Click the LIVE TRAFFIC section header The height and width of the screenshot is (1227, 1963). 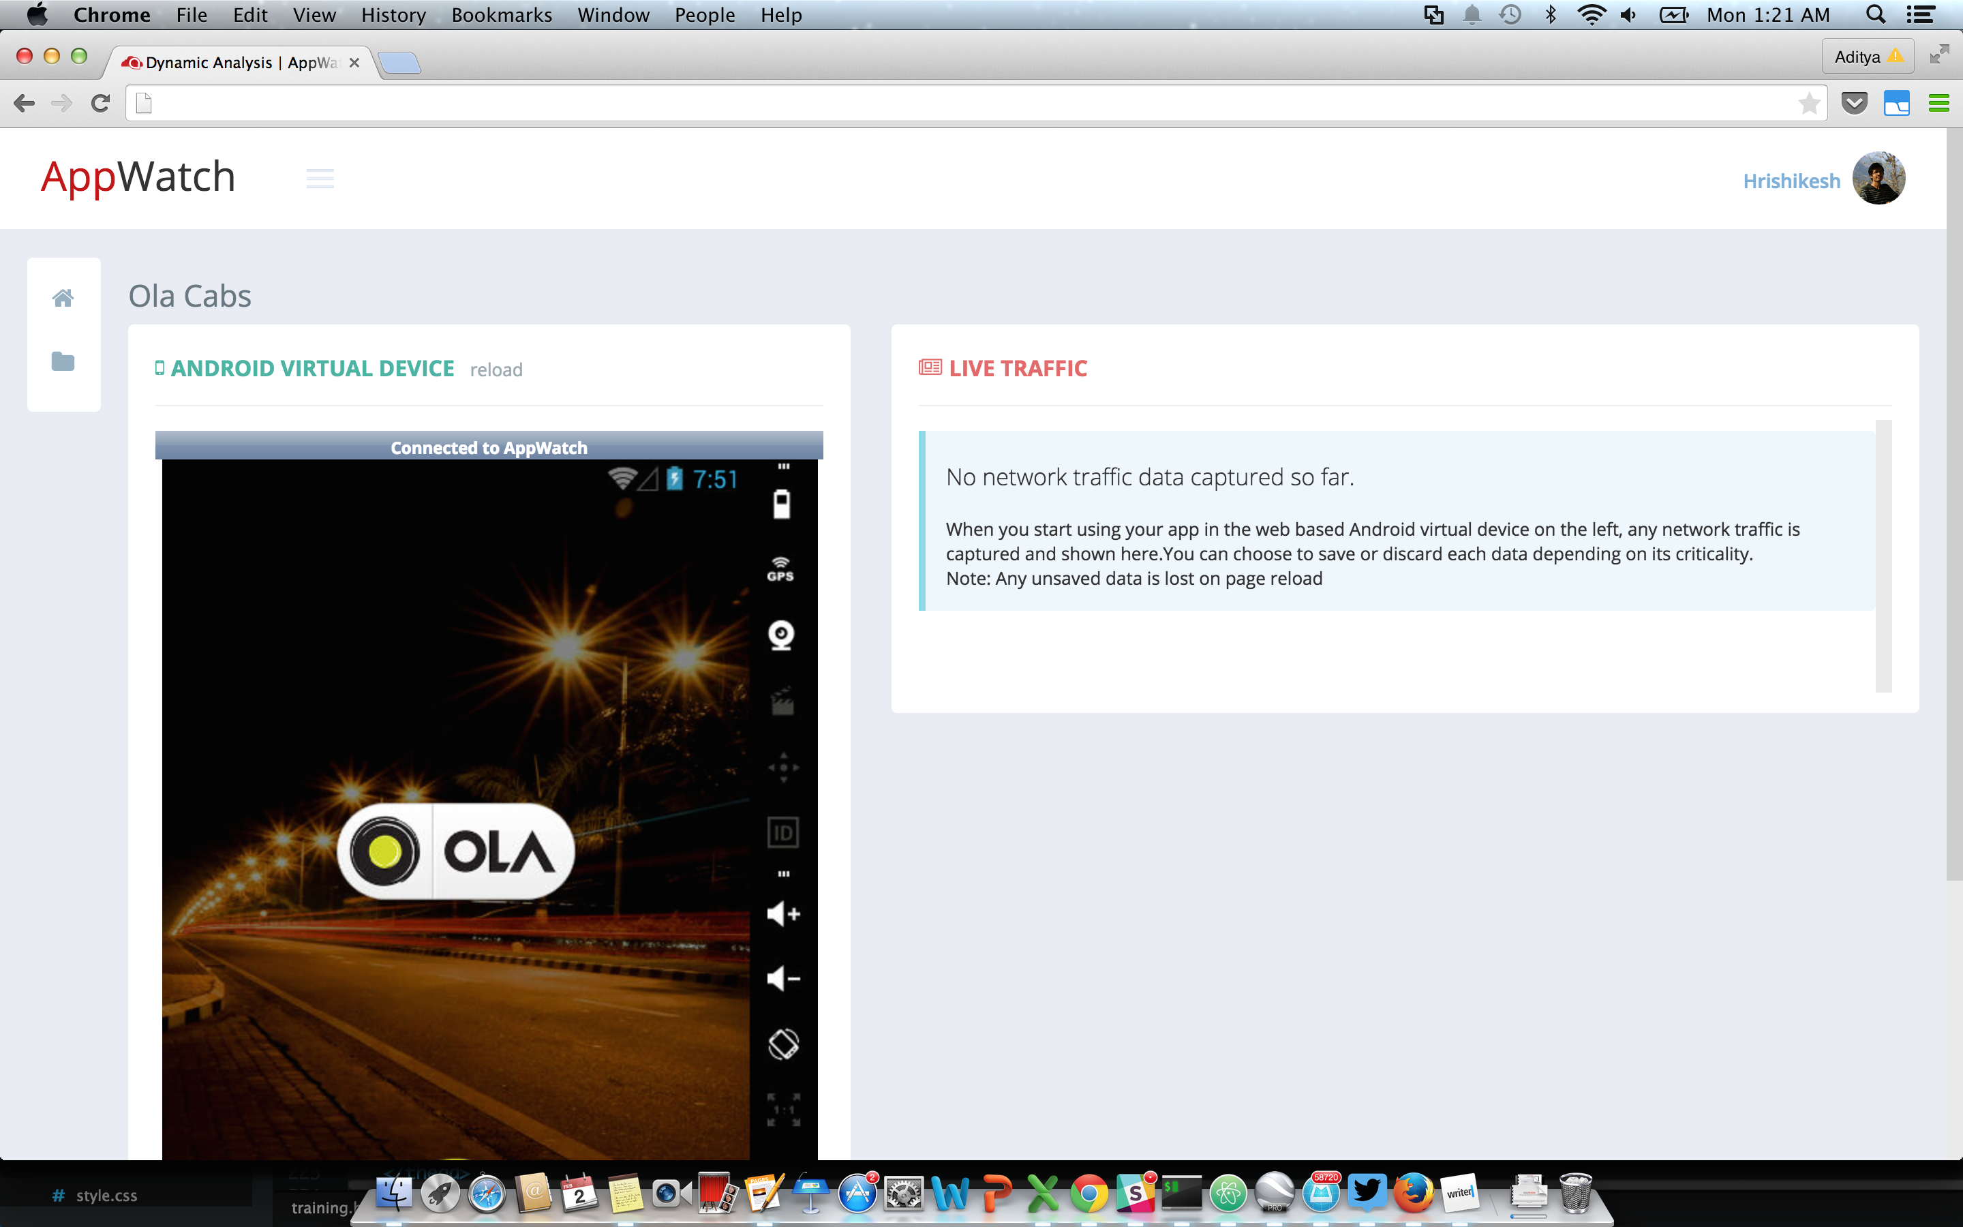[x=1016, y=369]
